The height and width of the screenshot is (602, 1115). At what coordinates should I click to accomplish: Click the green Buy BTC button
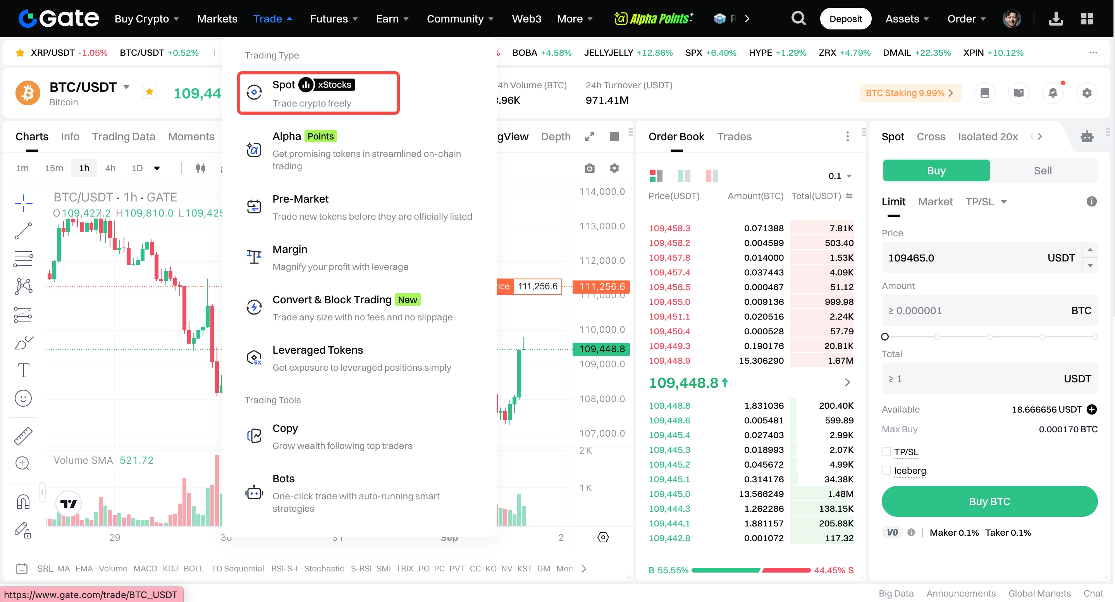pos(989,501)
